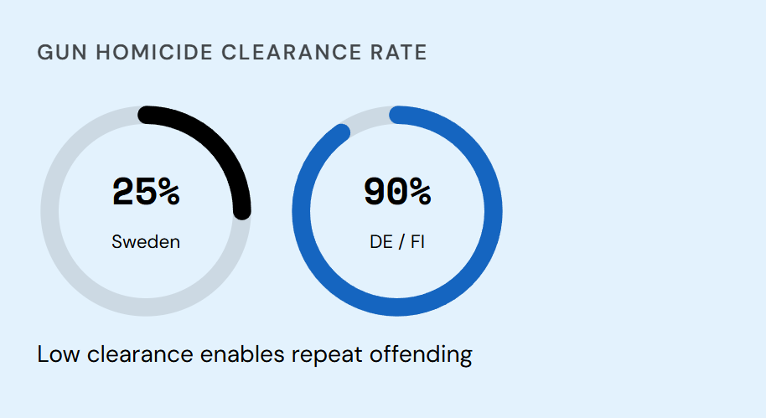Select the word 'repeat' in the caption
Image resolution: width=766 pixels, height=418 pixels.
327,355
